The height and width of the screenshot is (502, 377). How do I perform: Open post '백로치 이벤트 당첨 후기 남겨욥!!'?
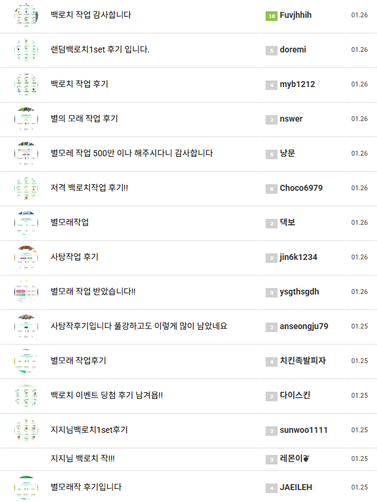click(x=107, y=395)
